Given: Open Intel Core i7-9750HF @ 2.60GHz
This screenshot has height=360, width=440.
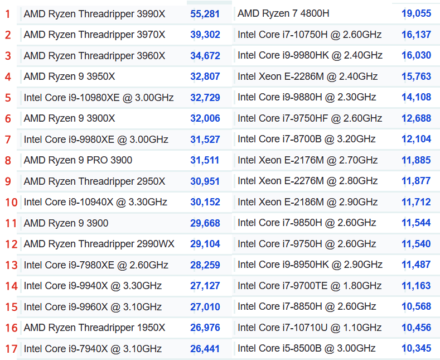Looking at the screenshot, I should pos(310,118).
